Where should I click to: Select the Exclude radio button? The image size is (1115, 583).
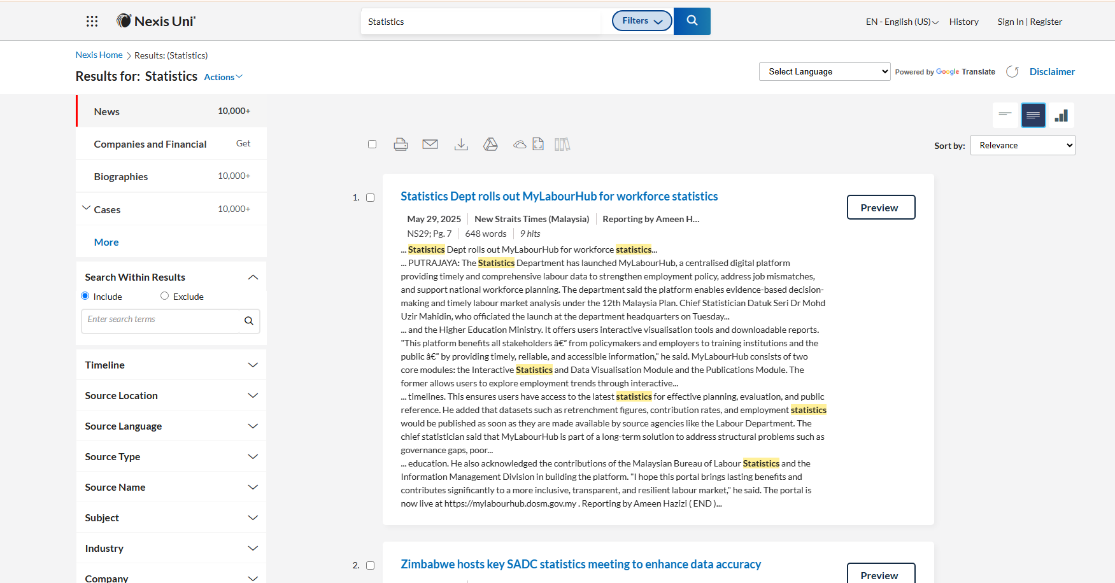click(x=164, y=296)
